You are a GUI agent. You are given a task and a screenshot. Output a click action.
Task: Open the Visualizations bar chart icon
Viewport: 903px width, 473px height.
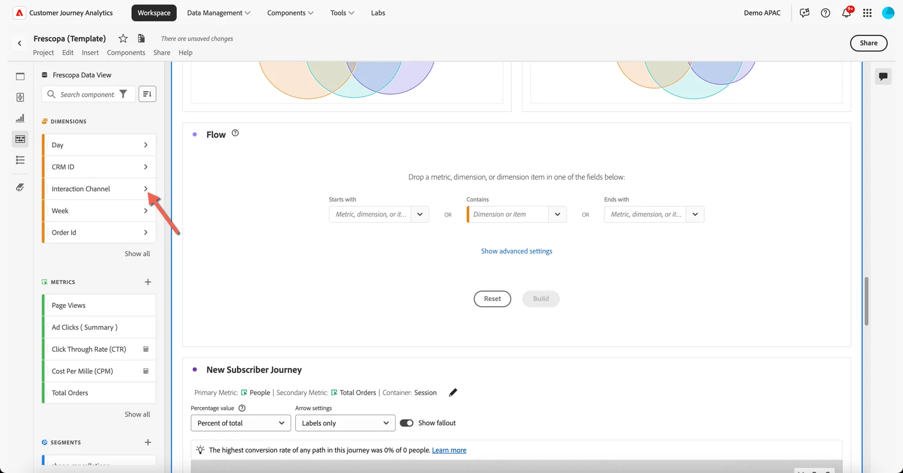click(20, 118)
